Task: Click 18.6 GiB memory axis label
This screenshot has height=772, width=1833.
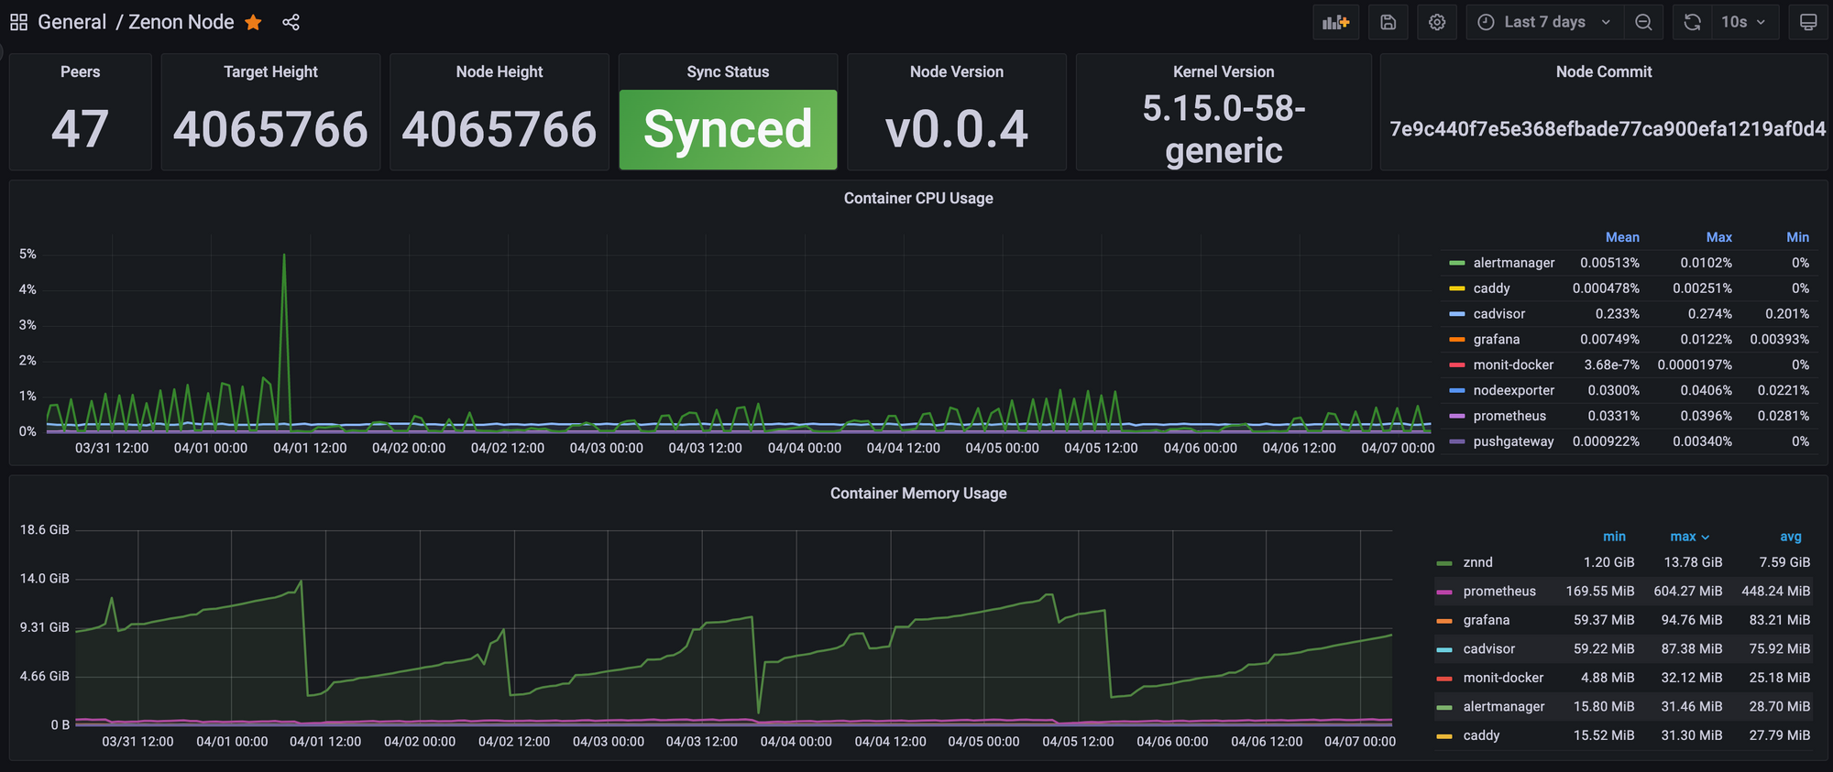Action: 45,530
